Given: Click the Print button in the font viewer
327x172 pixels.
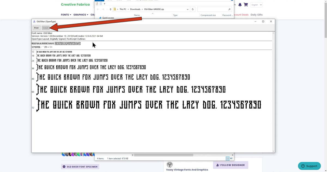Looking at the screenshot, I should 36,28.
